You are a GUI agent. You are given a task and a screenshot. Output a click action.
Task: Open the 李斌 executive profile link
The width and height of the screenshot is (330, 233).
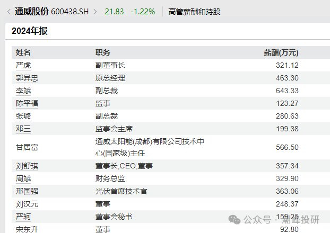tap(23, 91)
